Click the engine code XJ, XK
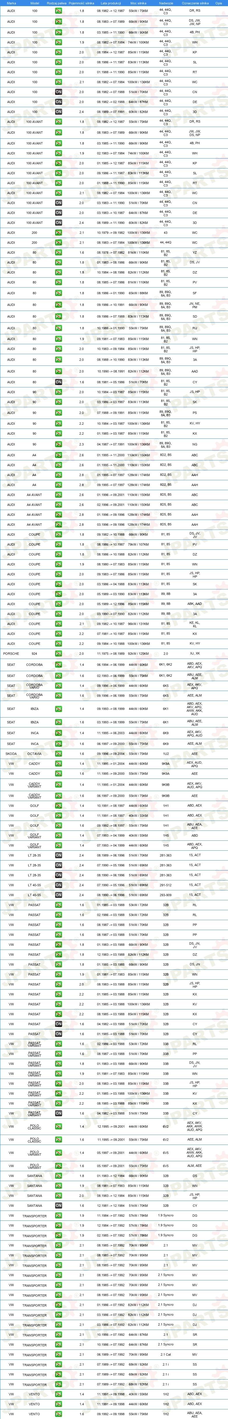The width and height of the screenshot is (228, 1419). 194,653
